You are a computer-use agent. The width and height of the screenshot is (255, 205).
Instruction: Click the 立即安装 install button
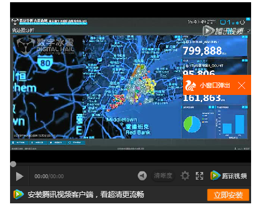(x=228, y=195)
